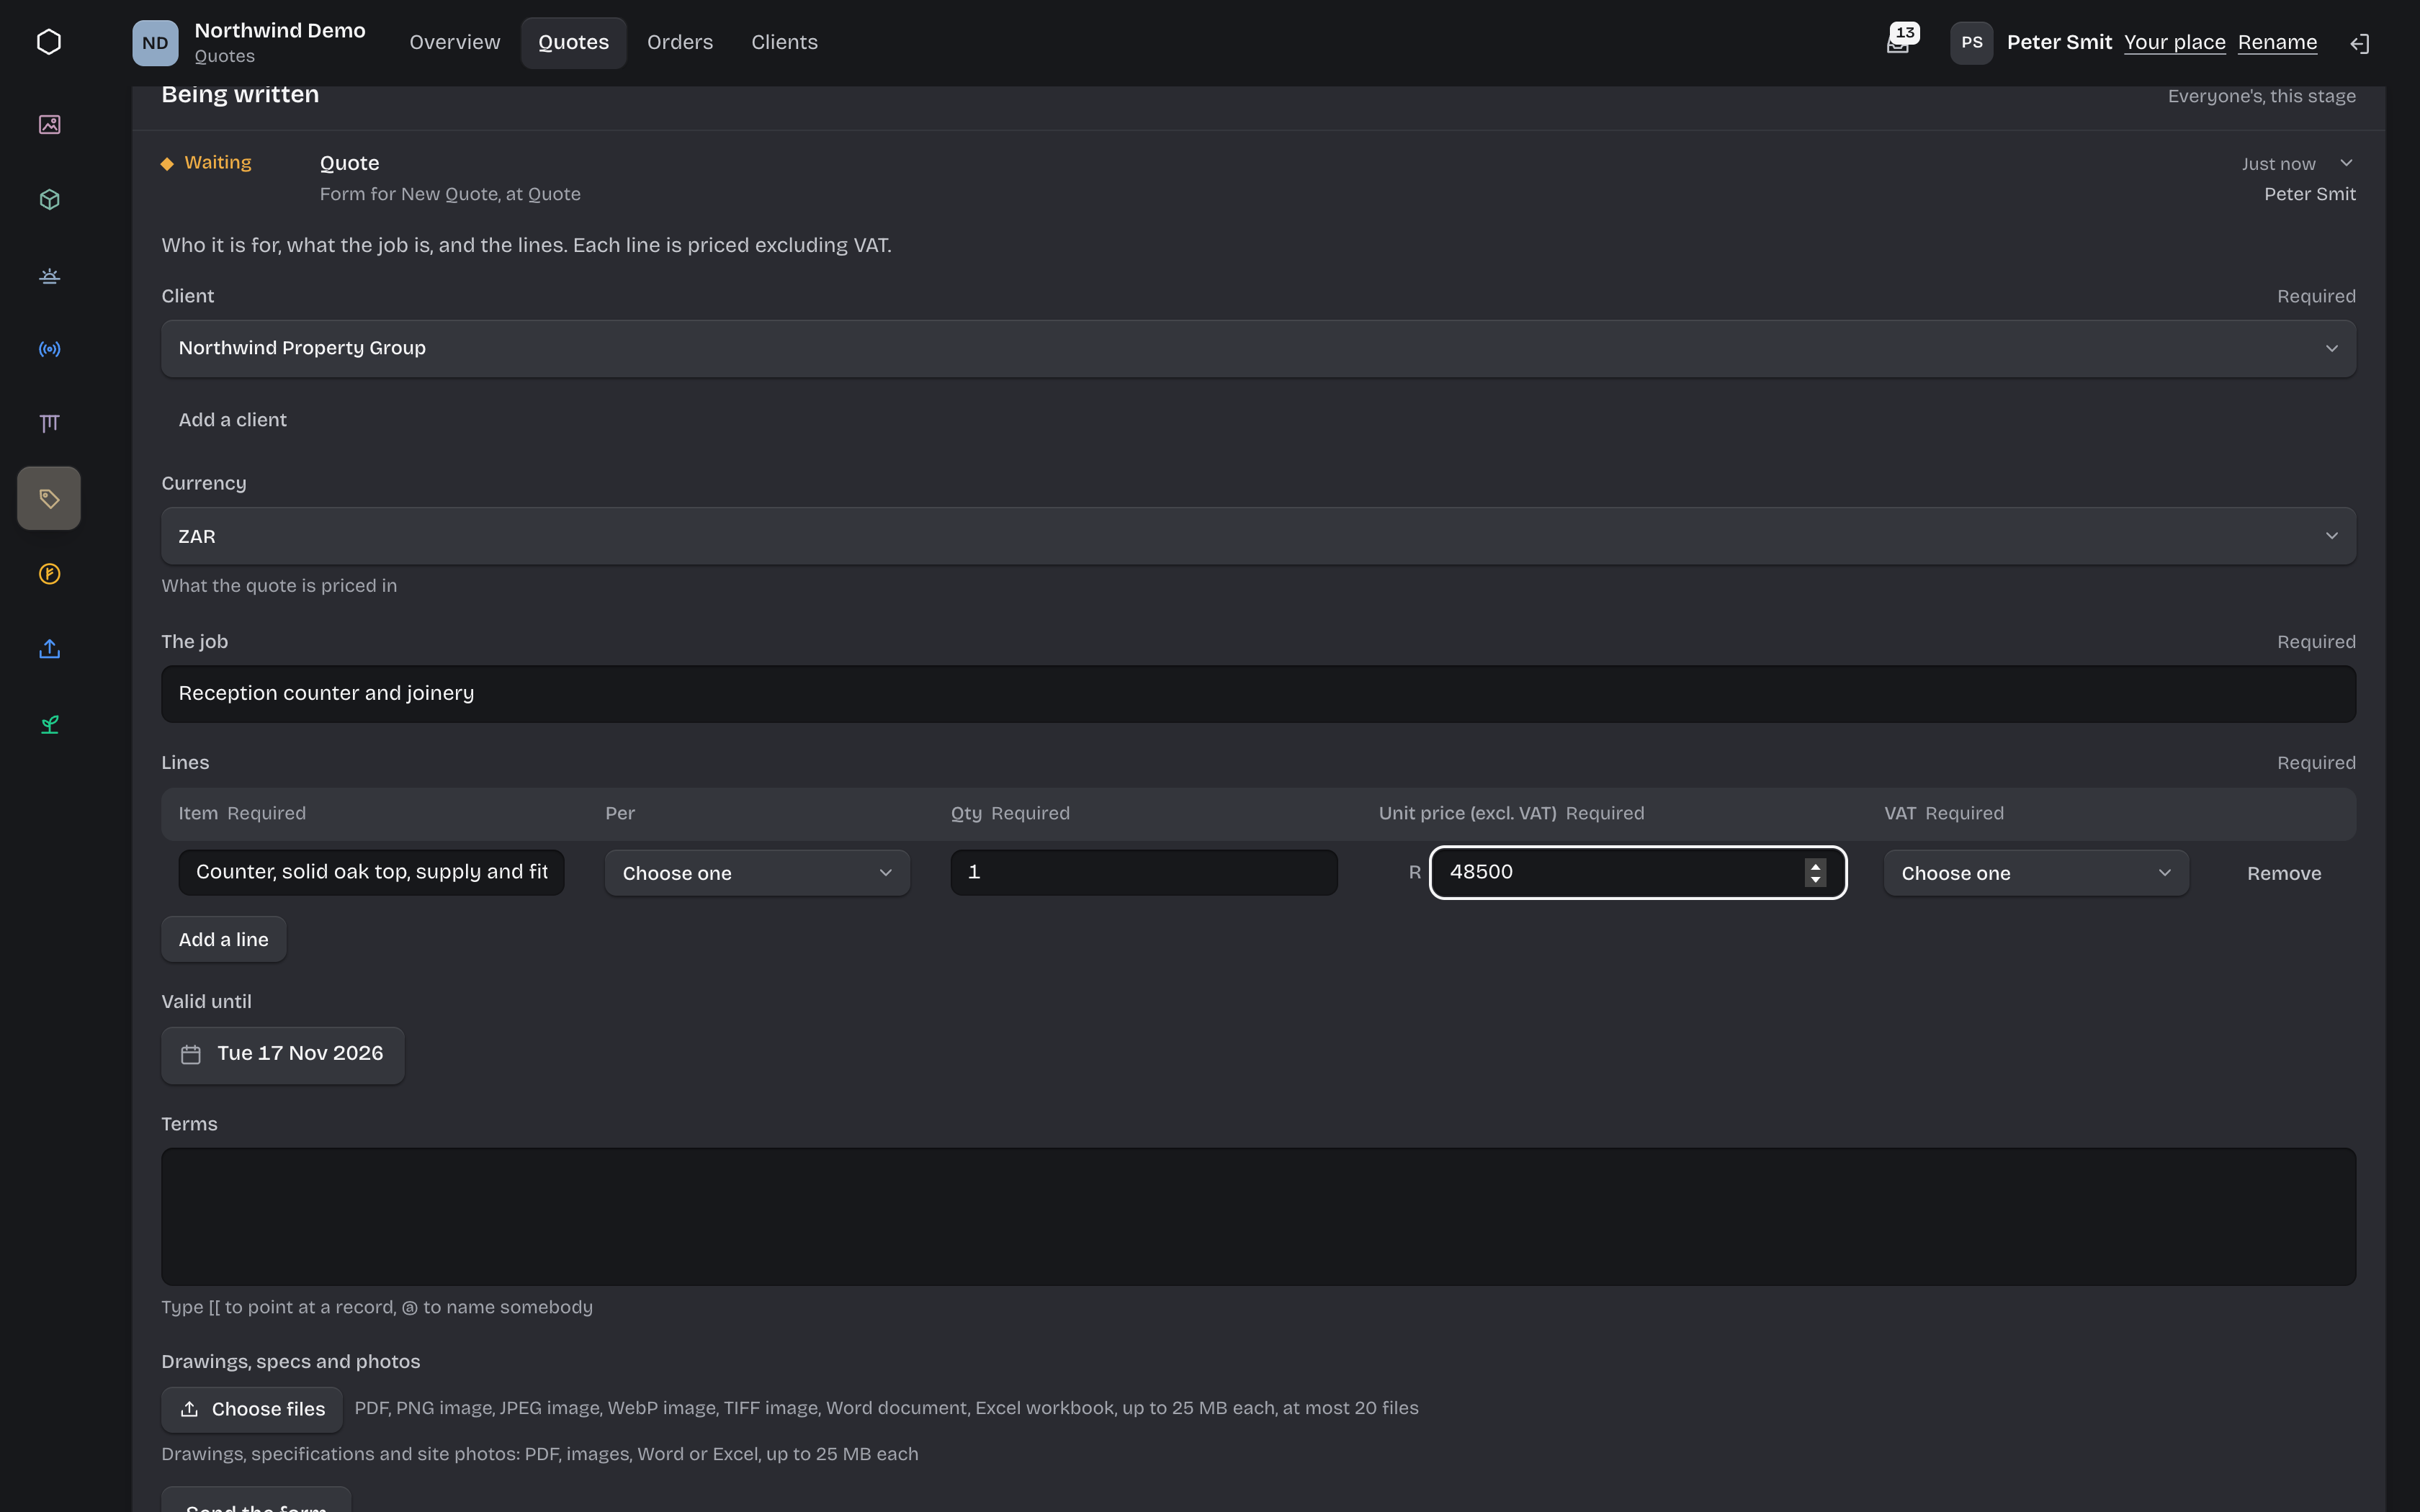Click the sign out icon
The height and width of the screenshot is (1512, 2420).
pos(2360,43)
